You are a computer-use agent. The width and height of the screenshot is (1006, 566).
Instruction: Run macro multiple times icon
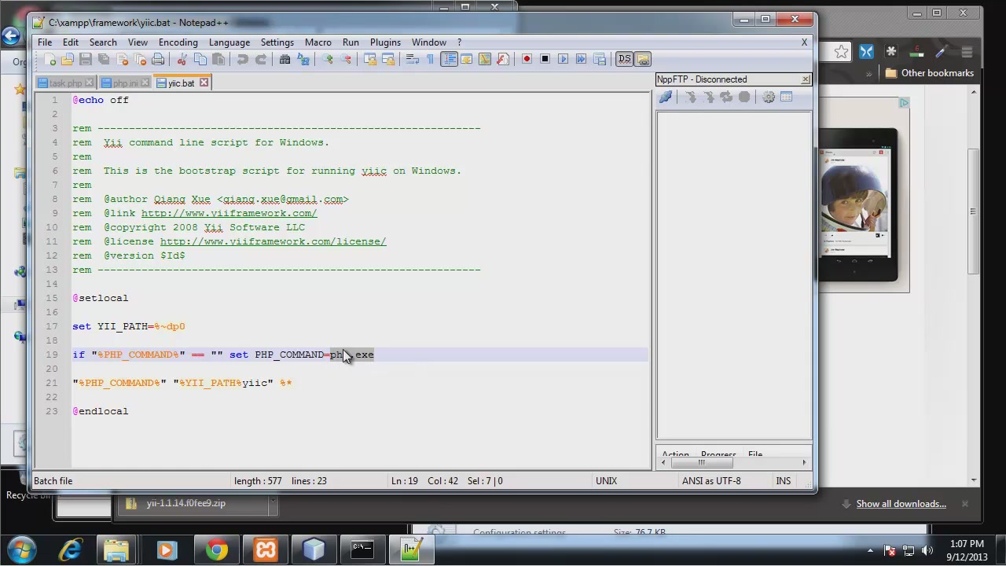(581, 60)
